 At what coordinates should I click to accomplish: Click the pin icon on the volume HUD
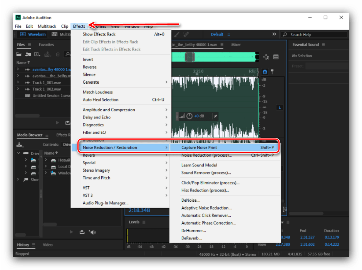(215, 116)
